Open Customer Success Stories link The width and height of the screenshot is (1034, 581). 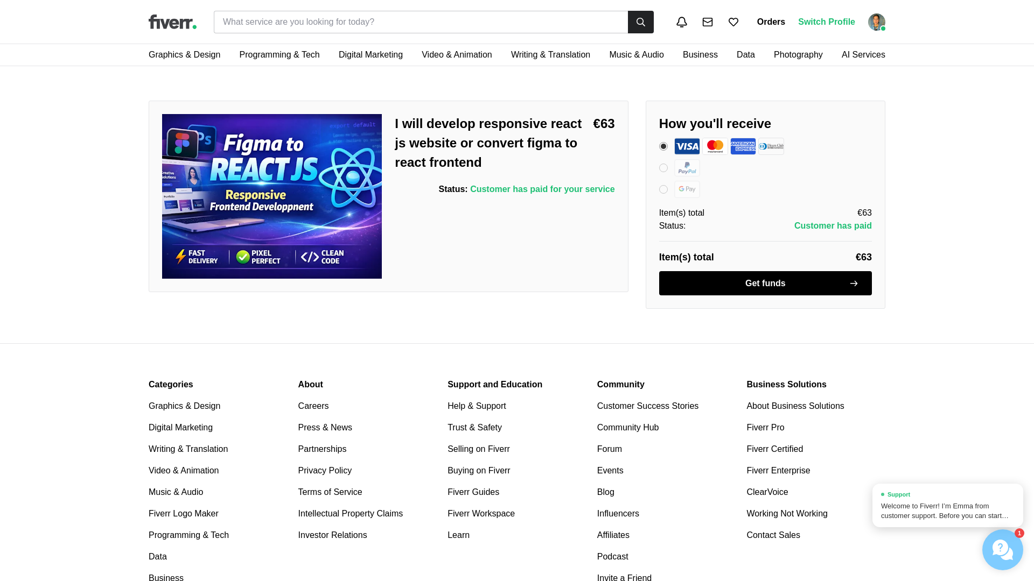tap(647, 406)
